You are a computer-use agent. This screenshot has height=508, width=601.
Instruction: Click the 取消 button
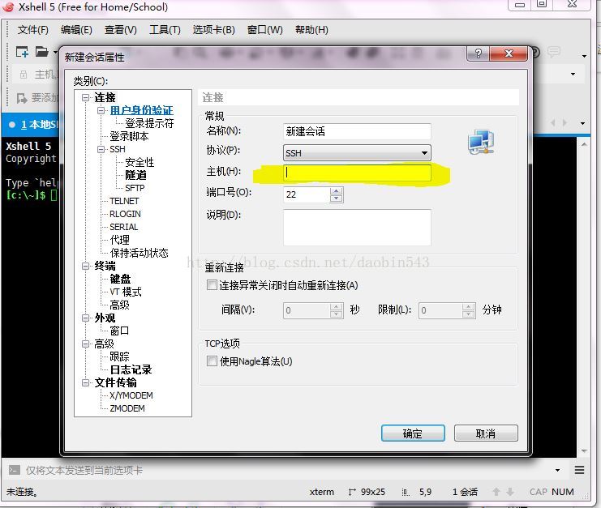pyautogui.click(x=486, y=433)
